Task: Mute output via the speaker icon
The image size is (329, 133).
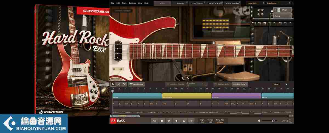Action: pos(259,121)
